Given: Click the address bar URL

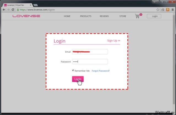Looking at the screenshot, I should [37, 10].
